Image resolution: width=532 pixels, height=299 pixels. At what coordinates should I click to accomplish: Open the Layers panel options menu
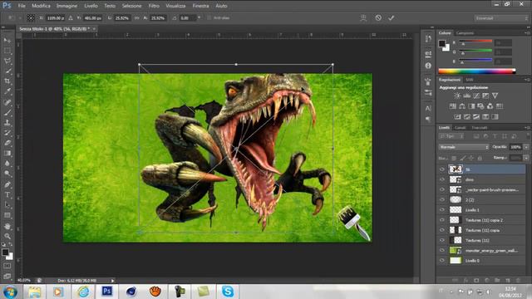(527, 127)
